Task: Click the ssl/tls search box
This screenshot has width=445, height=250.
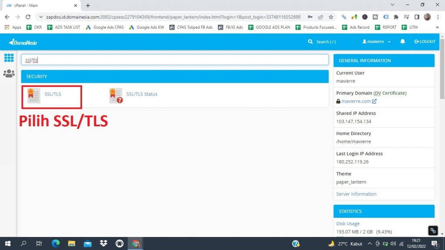Action: click(174, 59)
